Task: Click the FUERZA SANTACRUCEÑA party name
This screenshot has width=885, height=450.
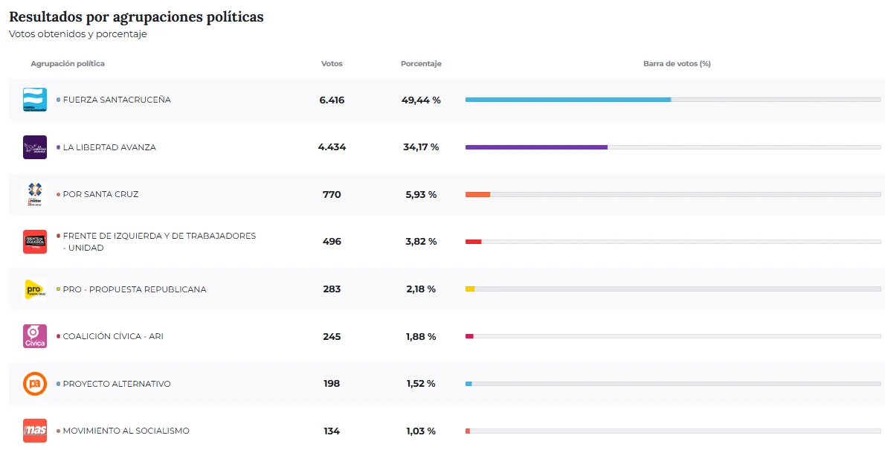Action: [117, 100]
